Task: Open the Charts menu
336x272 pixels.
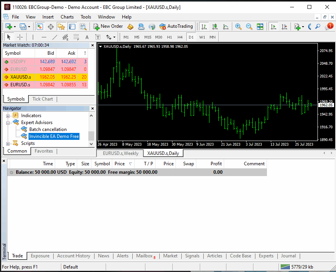Action: (x=67, y=17)
